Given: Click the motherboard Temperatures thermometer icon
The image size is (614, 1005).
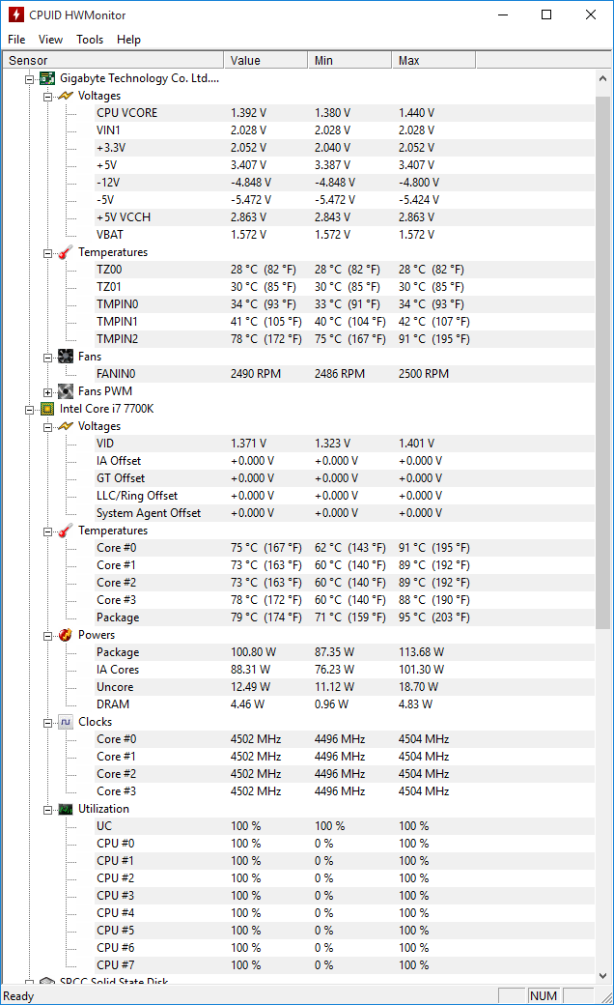Looking at the screenshot, I should [x=65, y=252].
